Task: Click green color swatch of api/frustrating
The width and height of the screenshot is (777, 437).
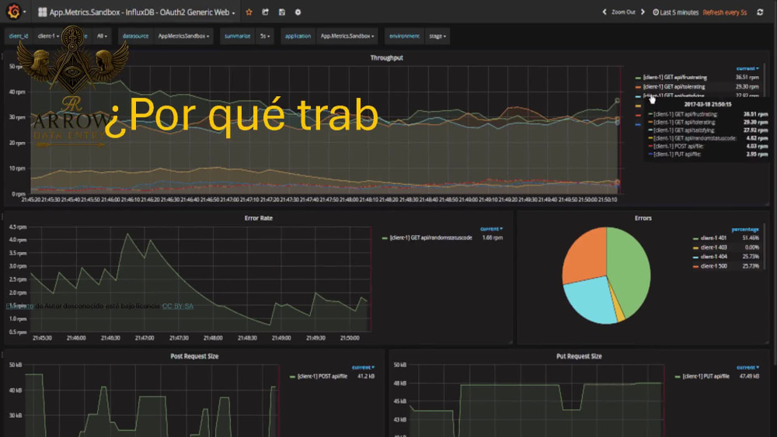Action: pos(638,78)
